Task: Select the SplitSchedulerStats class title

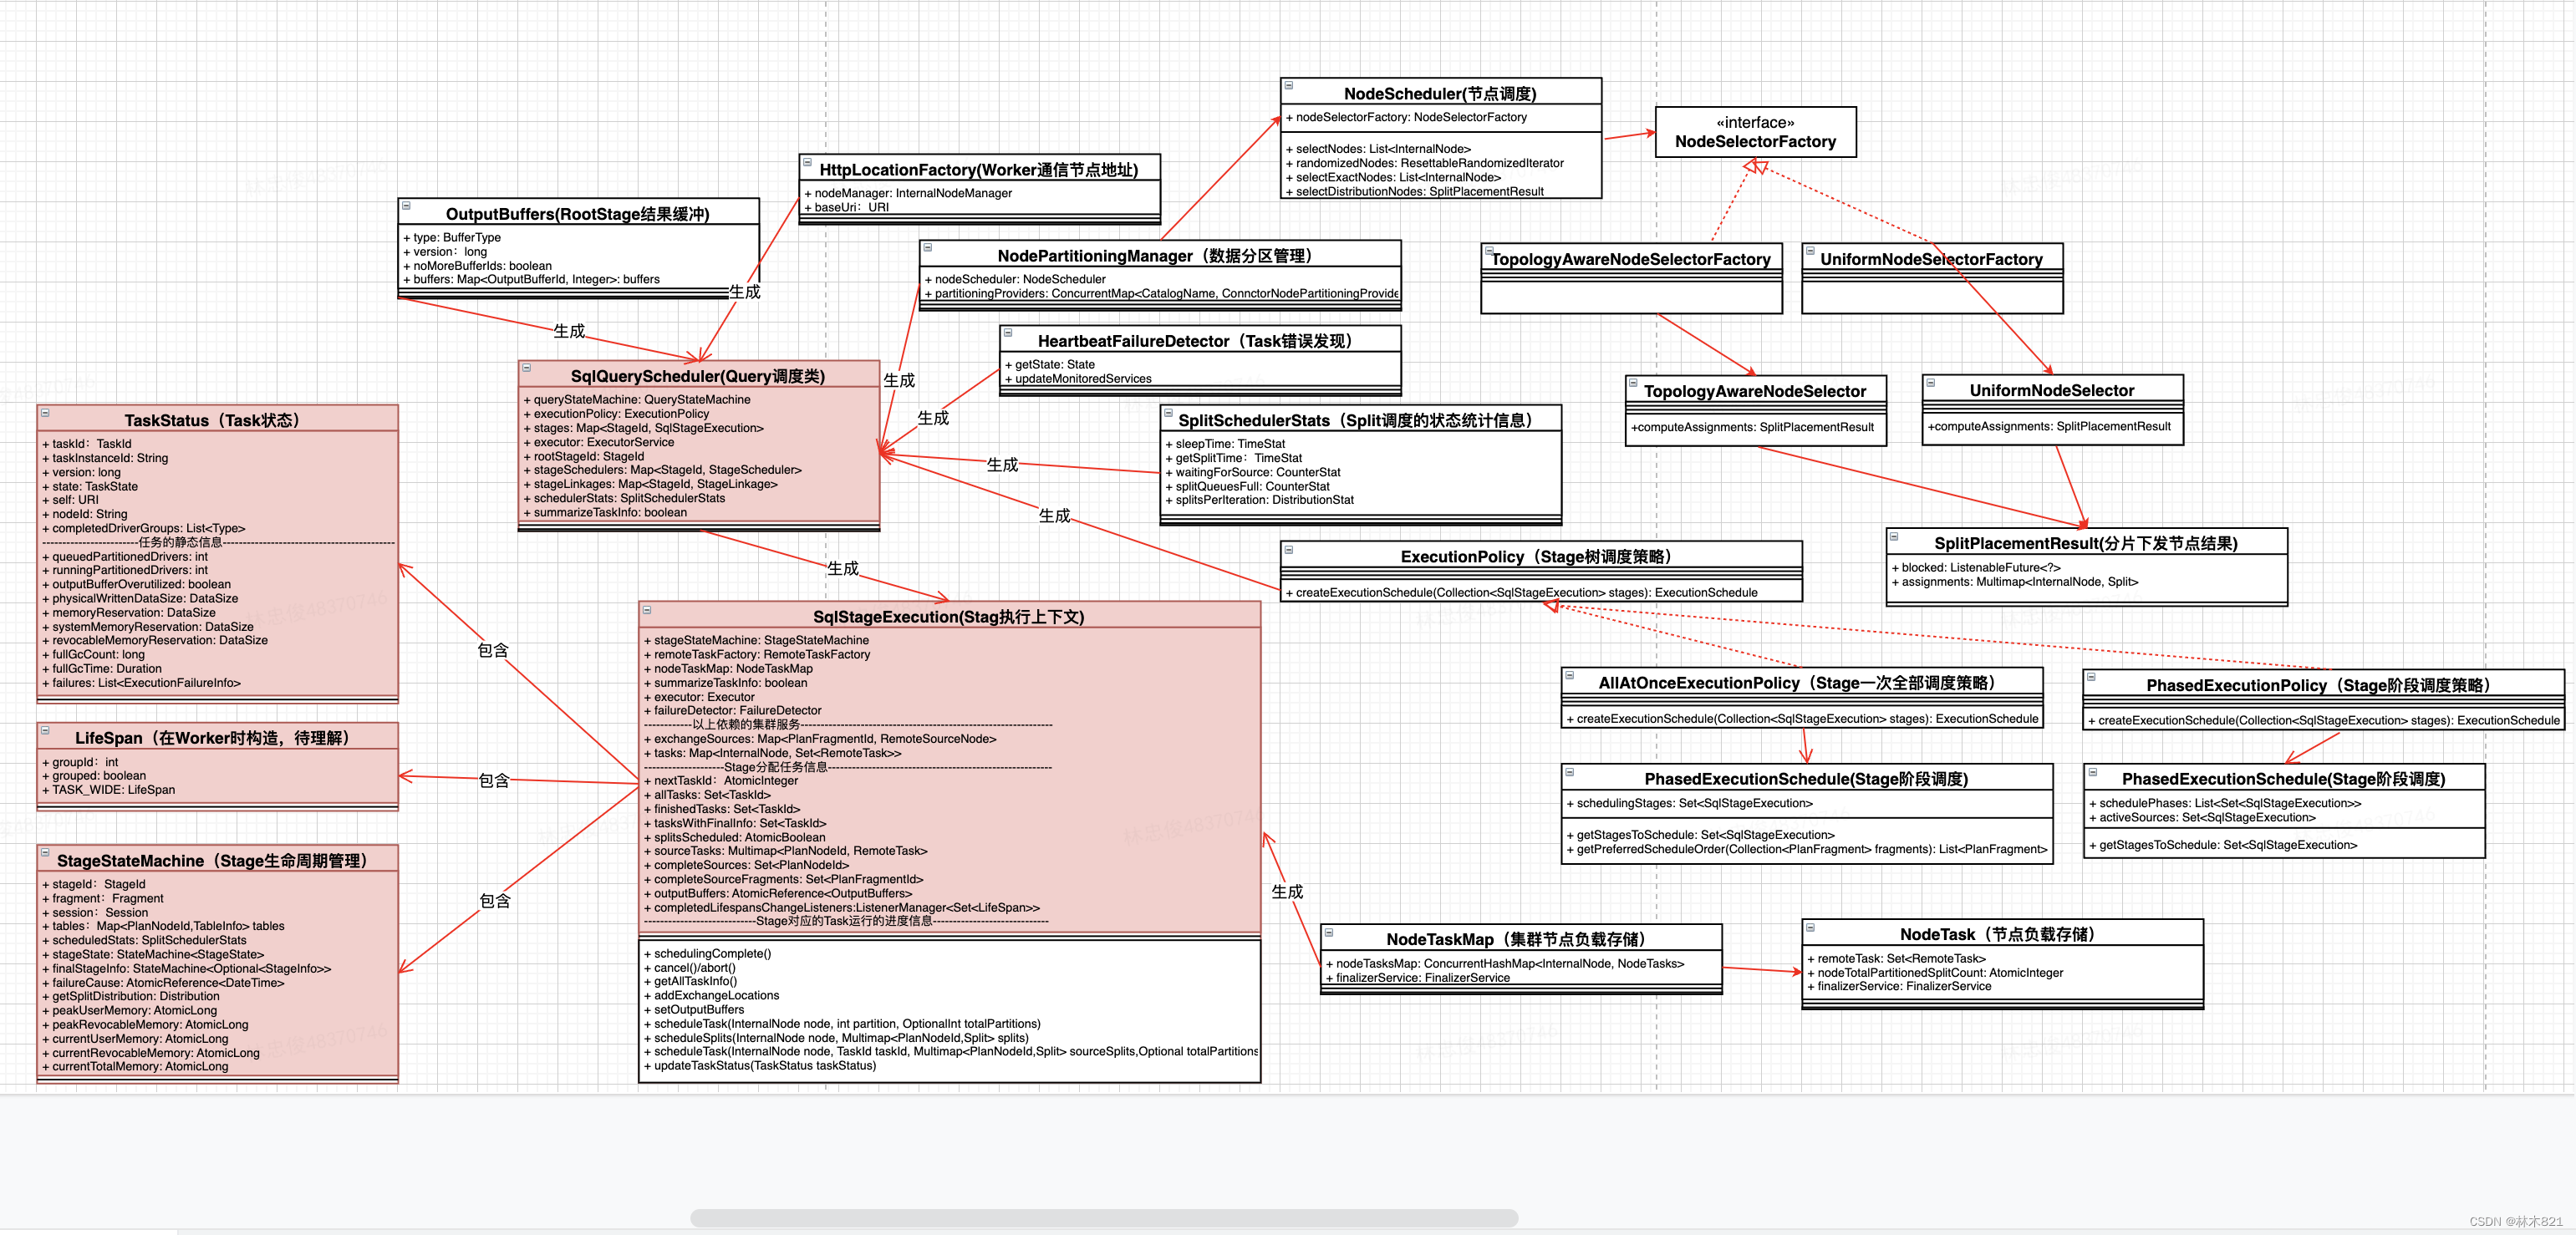Action: (1356, 420)
